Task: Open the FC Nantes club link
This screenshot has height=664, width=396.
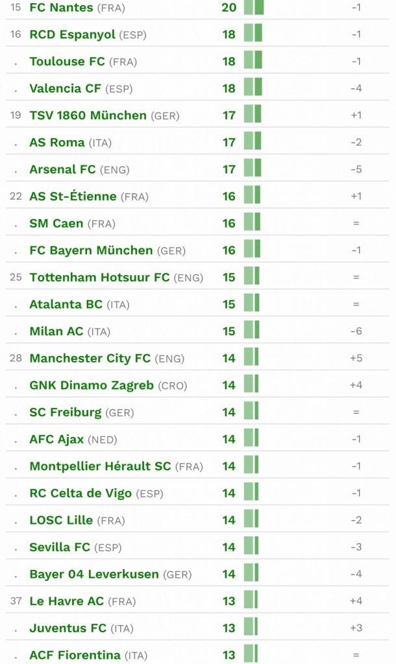Action: [x=61, y=8]
